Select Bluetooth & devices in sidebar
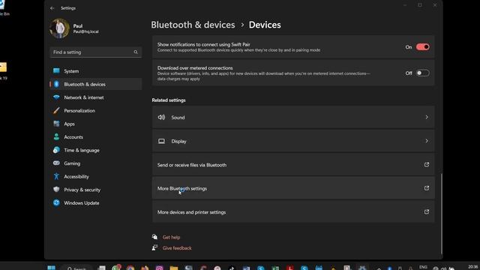 pos(95,84)
